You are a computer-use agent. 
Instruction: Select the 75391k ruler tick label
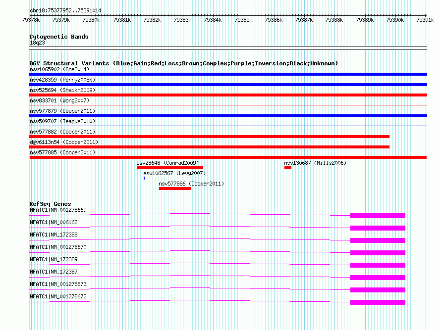click(x=425, y=20)
